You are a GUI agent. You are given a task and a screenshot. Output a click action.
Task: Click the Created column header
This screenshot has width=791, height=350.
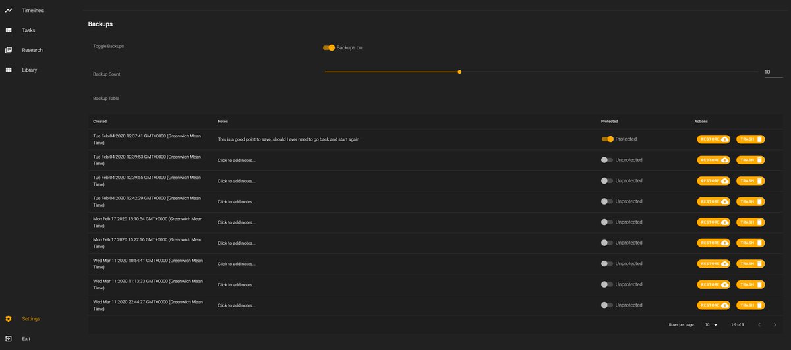tap(100, 122)
